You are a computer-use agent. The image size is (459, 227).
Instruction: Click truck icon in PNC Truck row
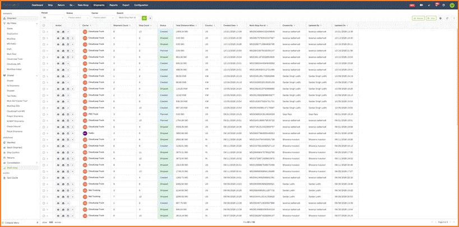pos(63,114)
